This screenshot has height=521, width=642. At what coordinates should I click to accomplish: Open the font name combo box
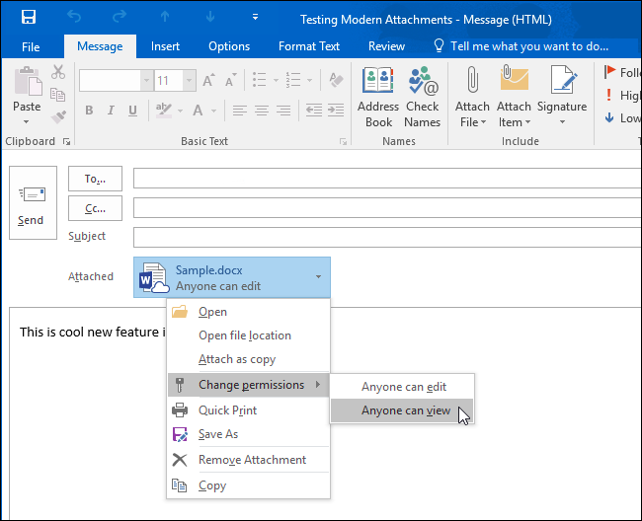117,80
